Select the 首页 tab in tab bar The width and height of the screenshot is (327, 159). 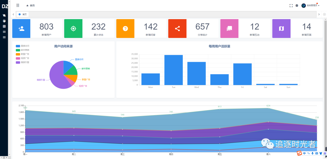[22, 14]
